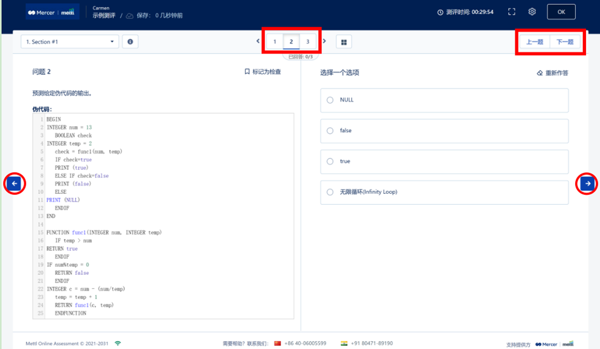Click the small right chevron after page numbers
The image size is (600, 349).
324,41
